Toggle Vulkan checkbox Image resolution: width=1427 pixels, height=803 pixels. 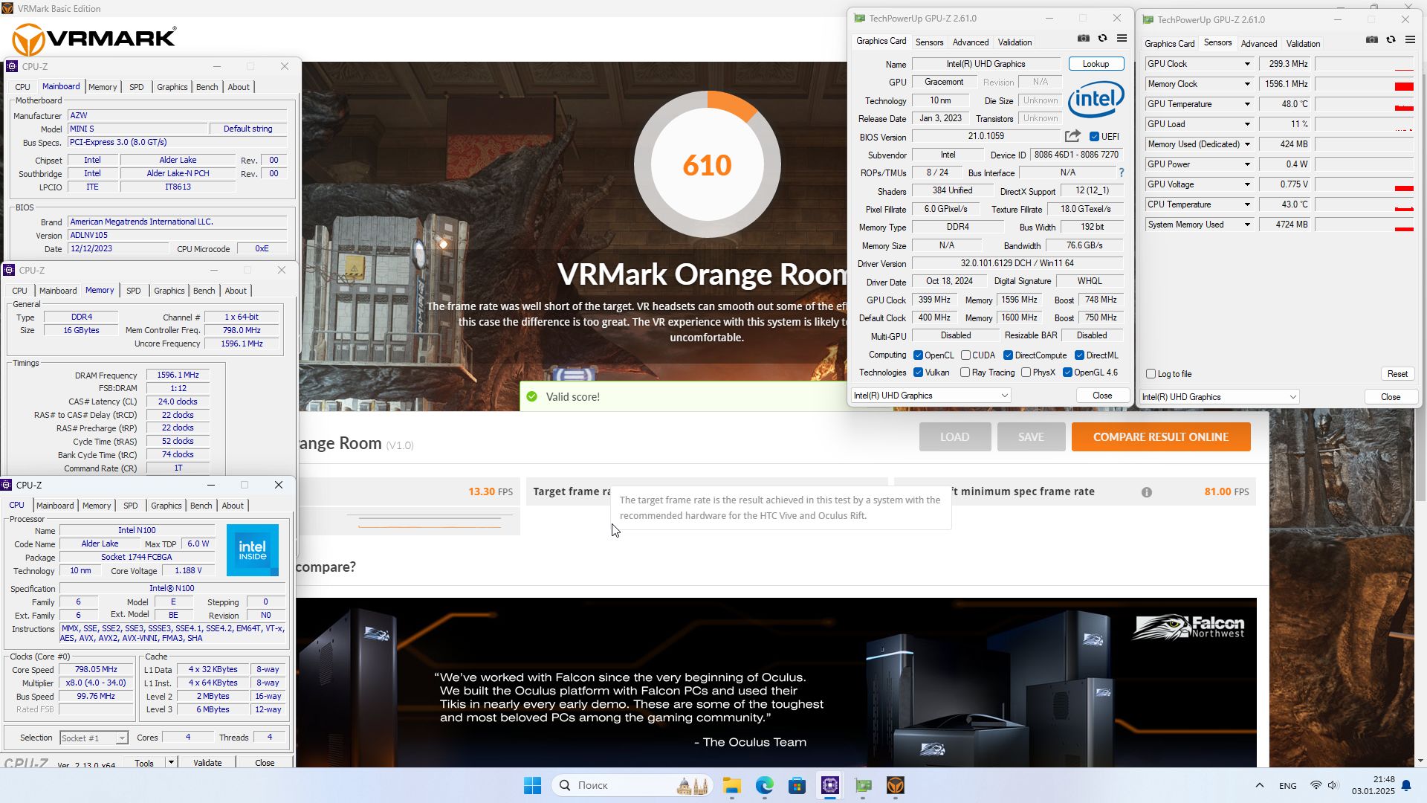pos(918,373)
